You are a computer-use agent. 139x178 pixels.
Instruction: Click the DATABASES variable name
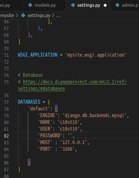tap(29, 102)
